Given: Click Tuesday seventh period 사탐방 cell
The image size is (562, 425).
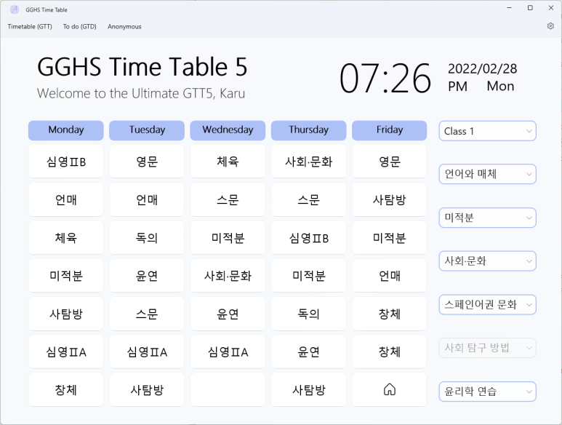Looking at the screenshot, I should tap(147, 389).
